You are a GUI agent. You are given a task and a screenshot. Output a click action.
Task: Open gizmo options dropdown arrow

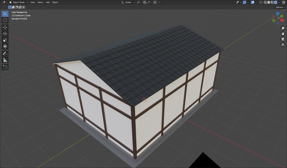coord(248,2)
